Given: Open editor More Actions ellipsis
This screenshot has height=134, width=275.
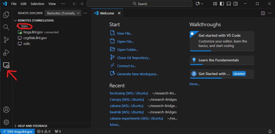Looking at the screenshot, I should point(269,13).
